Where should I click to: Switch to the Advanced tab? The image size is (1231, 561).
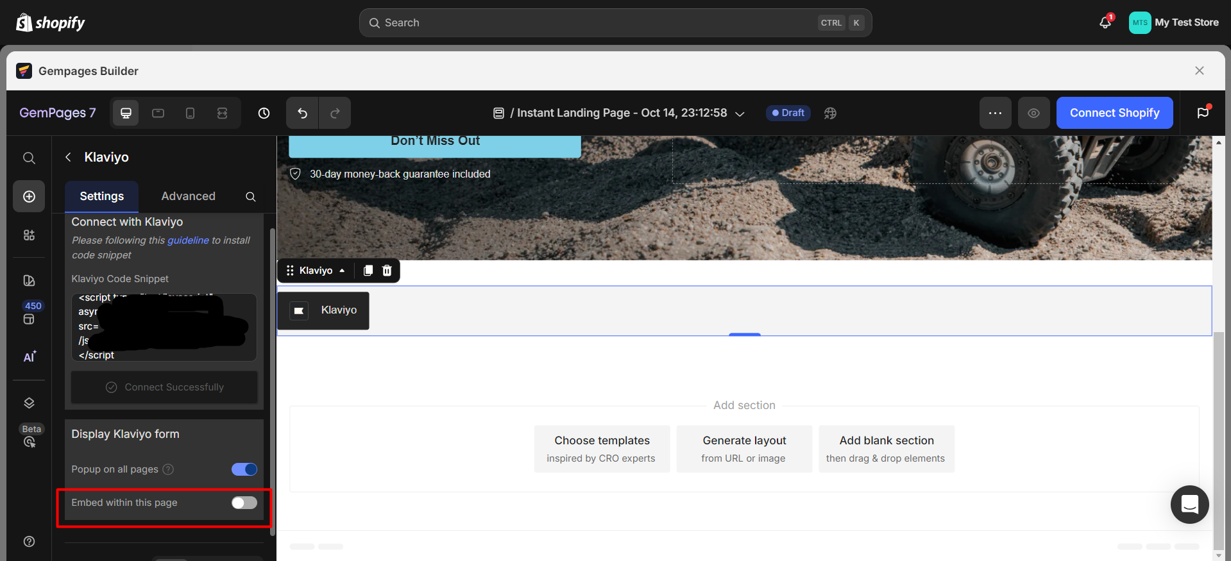pos(188,196)
